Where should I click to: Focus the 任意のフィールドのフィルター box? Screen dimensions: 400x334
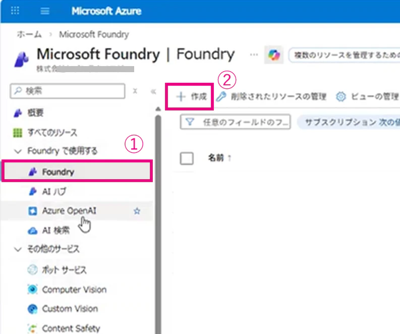pos(235,122)
